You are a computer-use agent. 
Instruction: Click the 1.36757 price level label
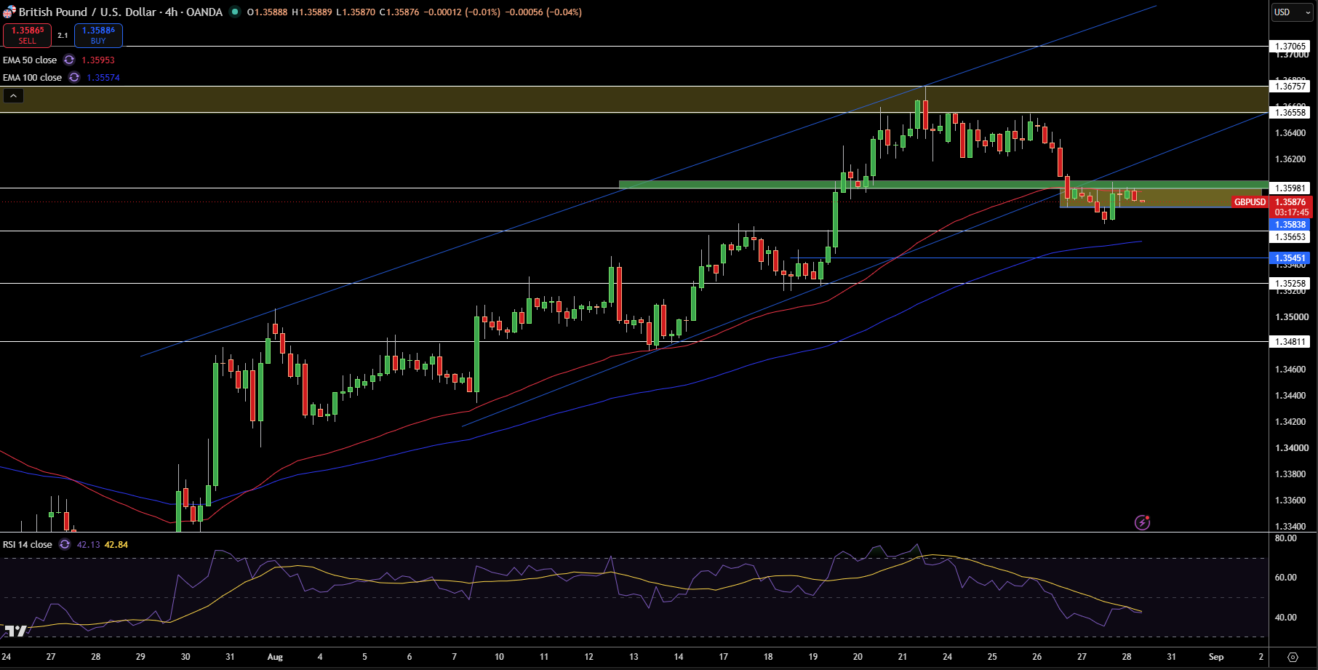(1291, 87)
